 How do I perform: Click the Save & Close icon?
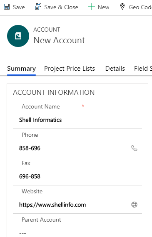pos(38,7)
